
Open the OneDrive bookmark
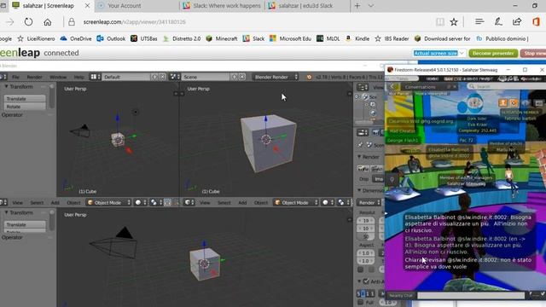pos(76,38)
